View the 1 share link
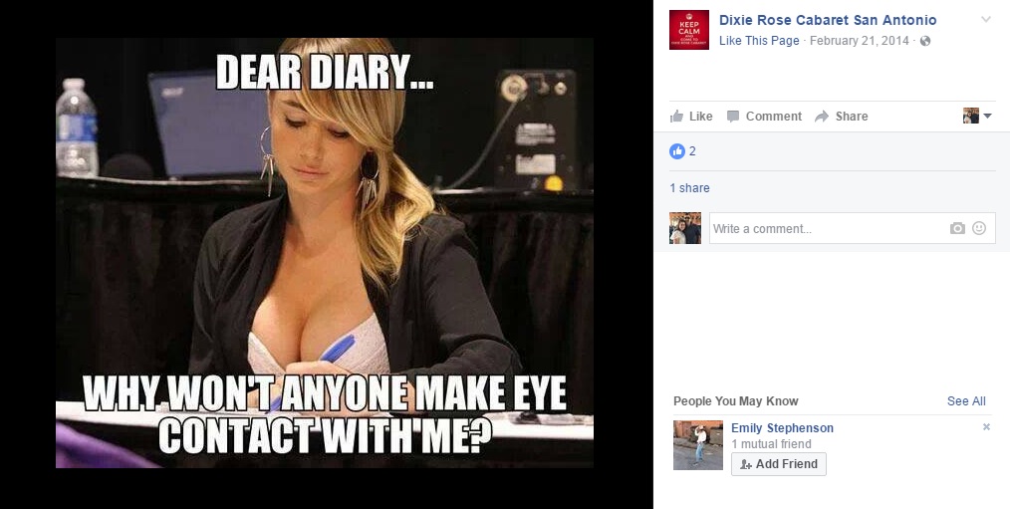The image size is (1010, 509). click(689, 188)
